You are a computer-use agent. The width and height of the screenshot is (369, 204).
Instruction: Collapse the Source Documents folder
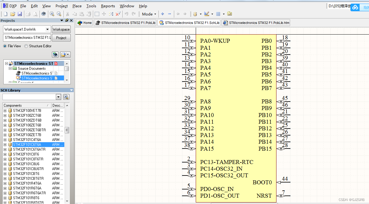click(10, 68)
